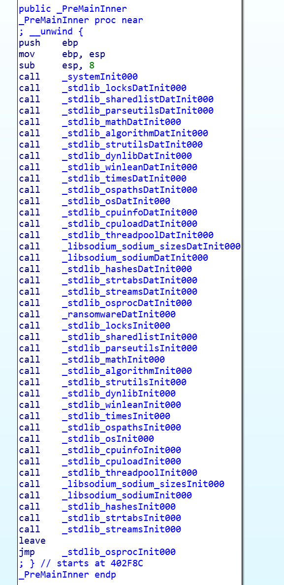Viewport: 284px width, 585px height.
Task: Select the number 8 operand in sub esp
Action: coord(92,65)
